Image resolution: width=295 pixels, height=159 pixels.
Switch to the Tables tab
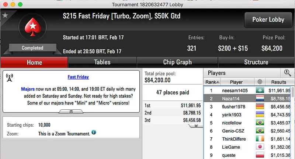tap(102, 62)
